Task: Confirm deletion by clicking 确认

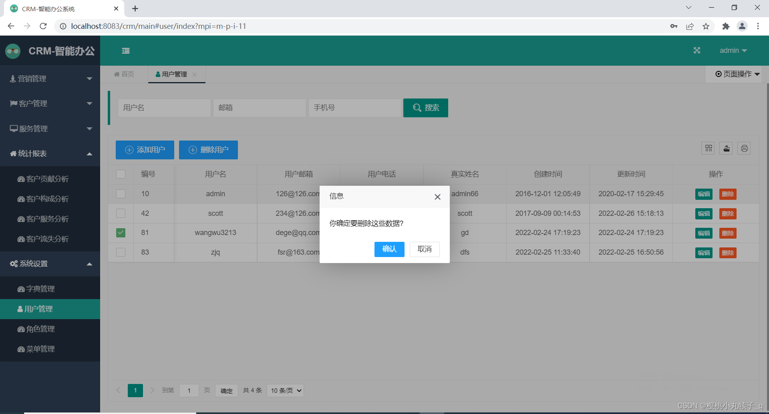Action: coord(389,249)
